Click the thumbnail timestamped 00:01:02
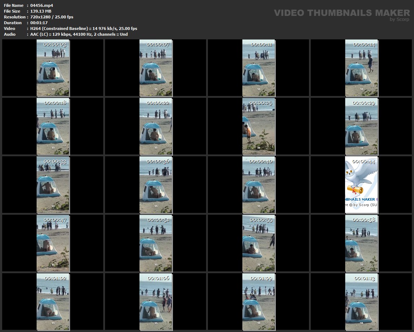The width and height of the screenshot is (414, 332). (x=53, y=302)
